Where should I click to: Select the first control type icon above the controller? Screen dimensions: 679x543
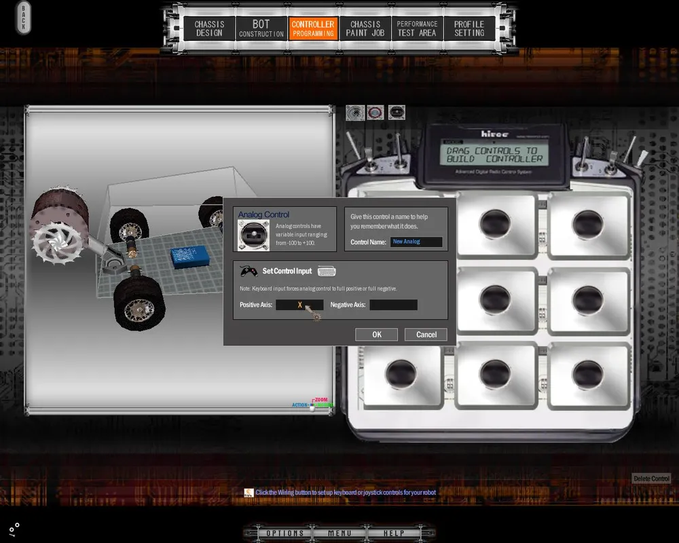tap(355, 113)
